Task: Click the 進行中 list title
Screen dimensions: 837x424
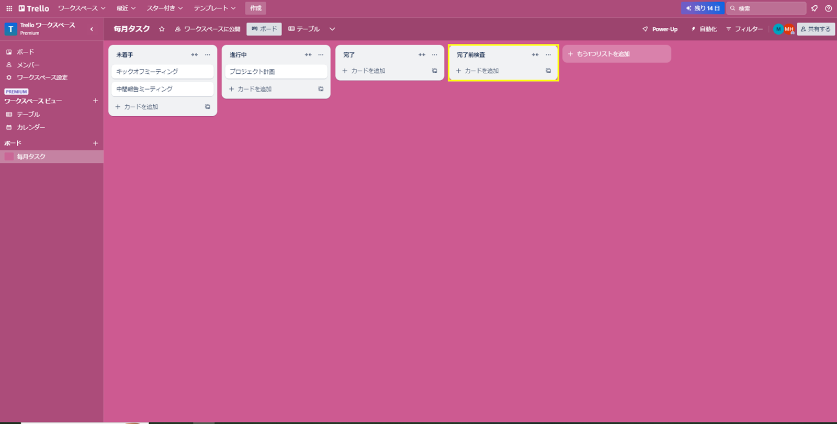Action: [x=238, y=54]
